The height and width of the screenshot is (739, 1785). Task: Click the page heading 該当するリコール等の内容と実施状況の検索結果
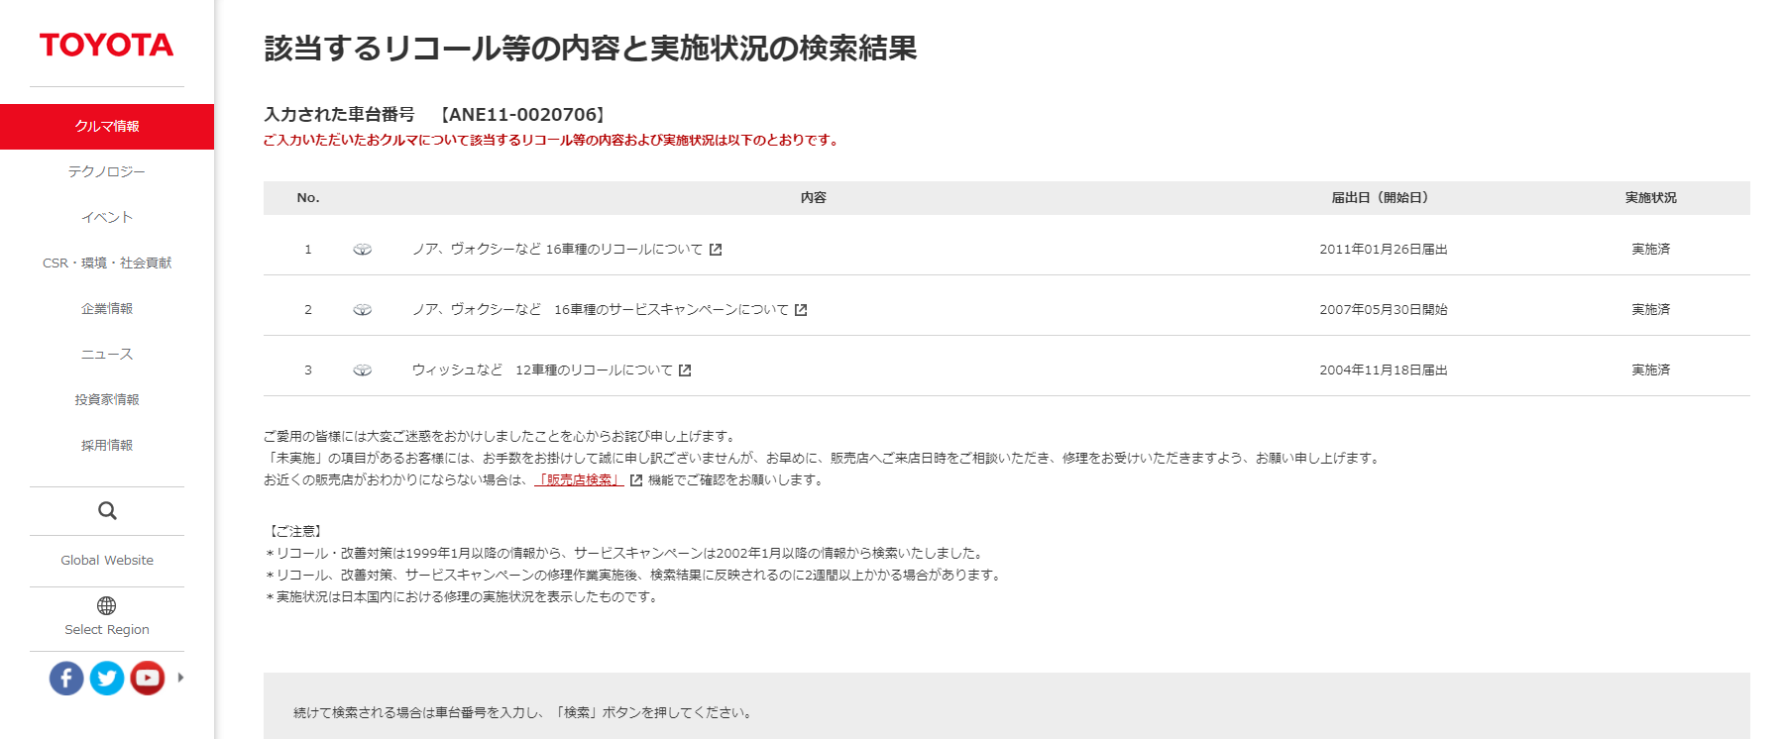pos(591,49)
